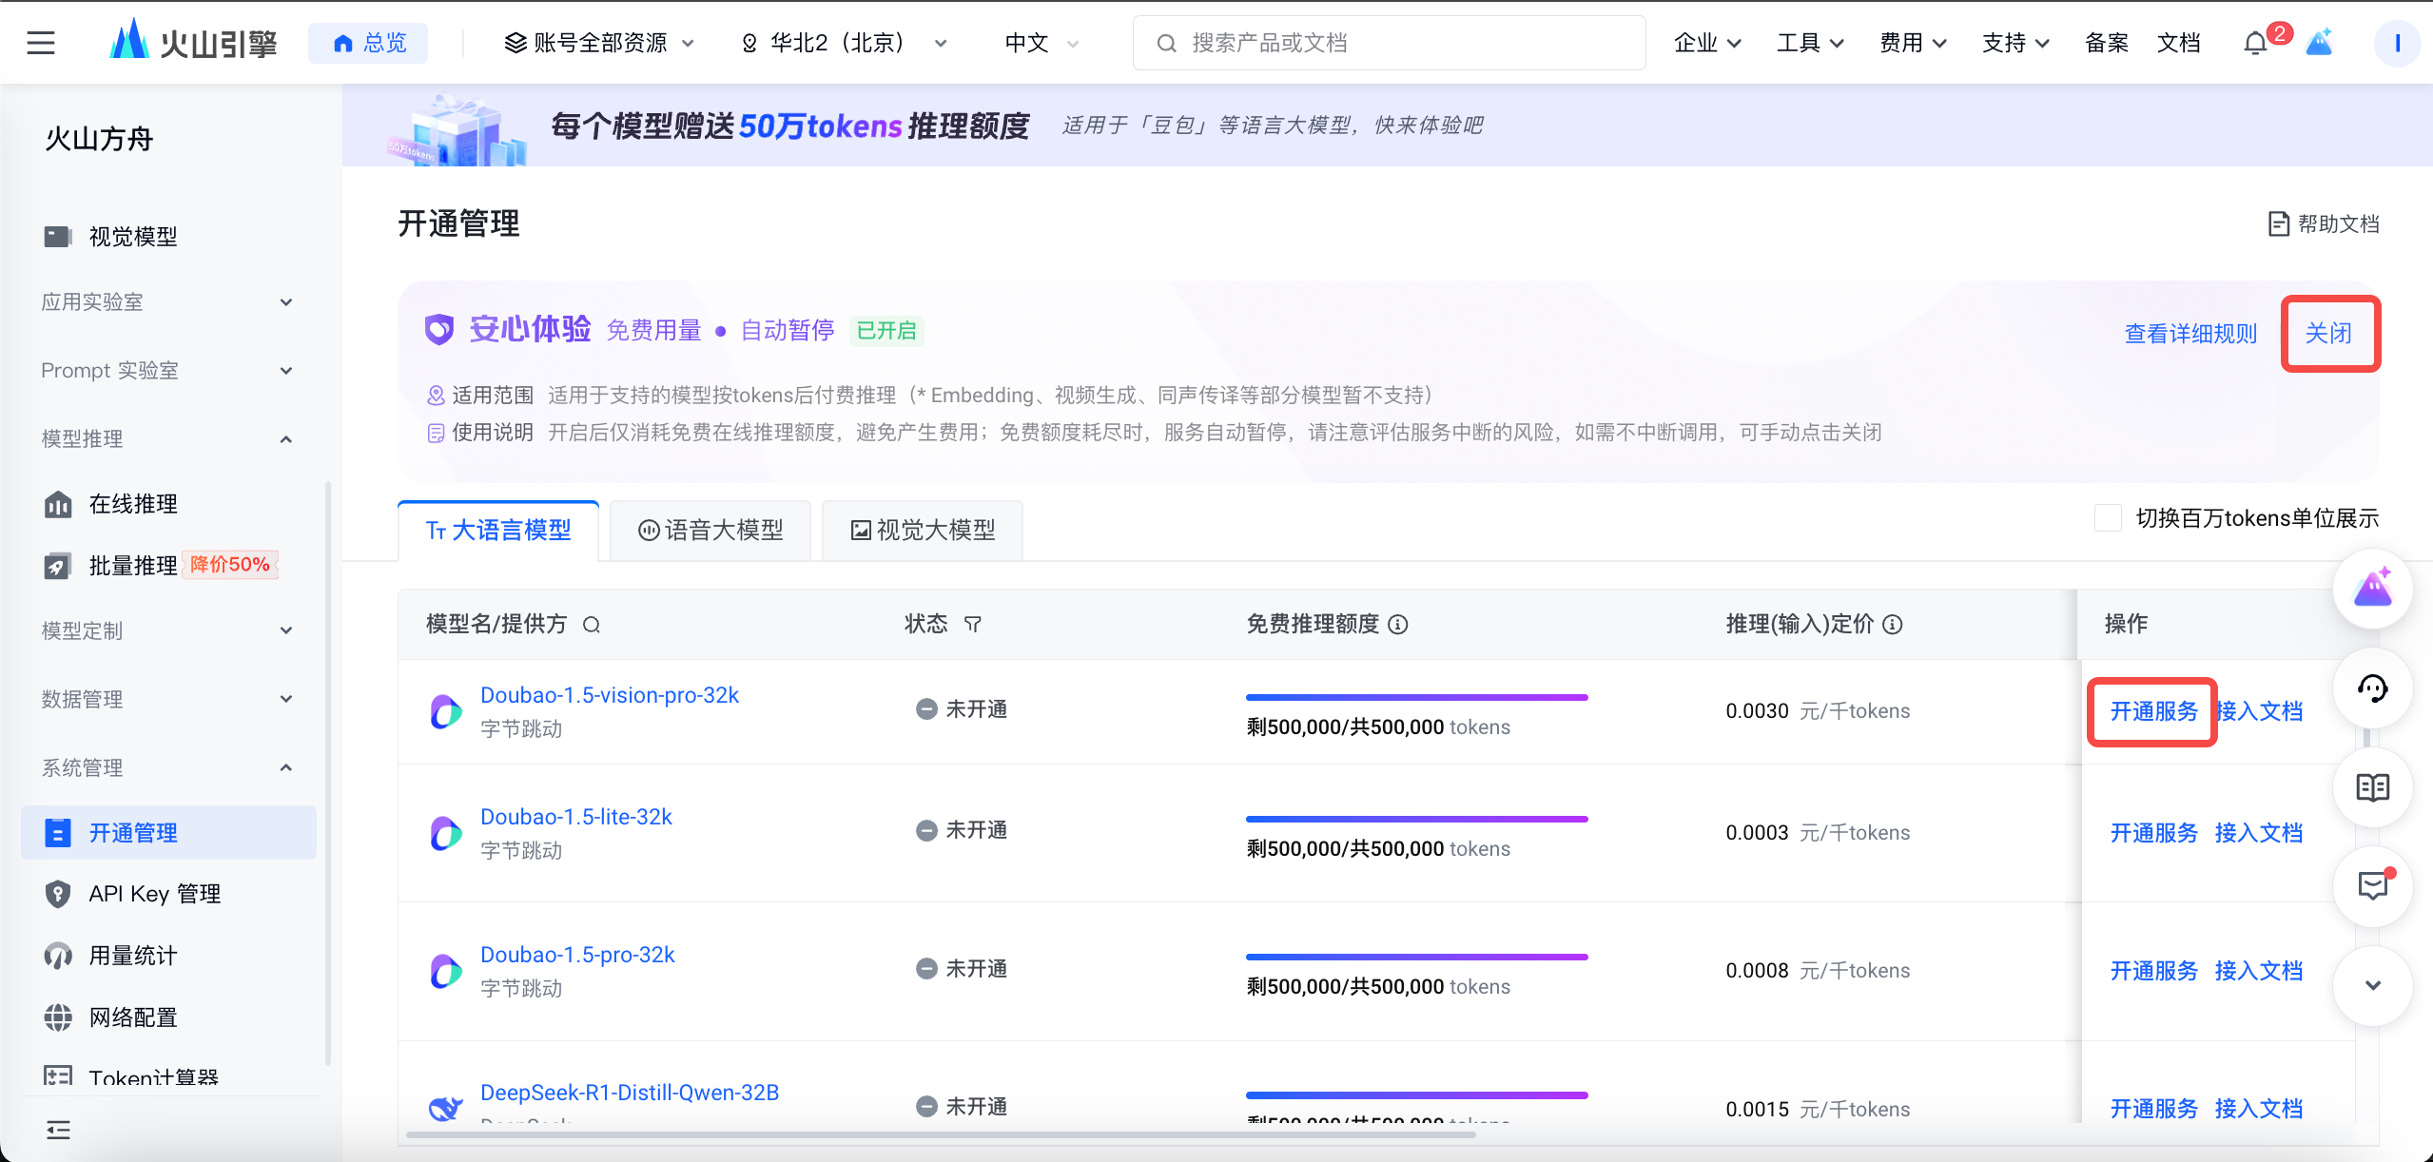
Task: Open region dropdown 华北2（北京）
Action: click(843, 43)
